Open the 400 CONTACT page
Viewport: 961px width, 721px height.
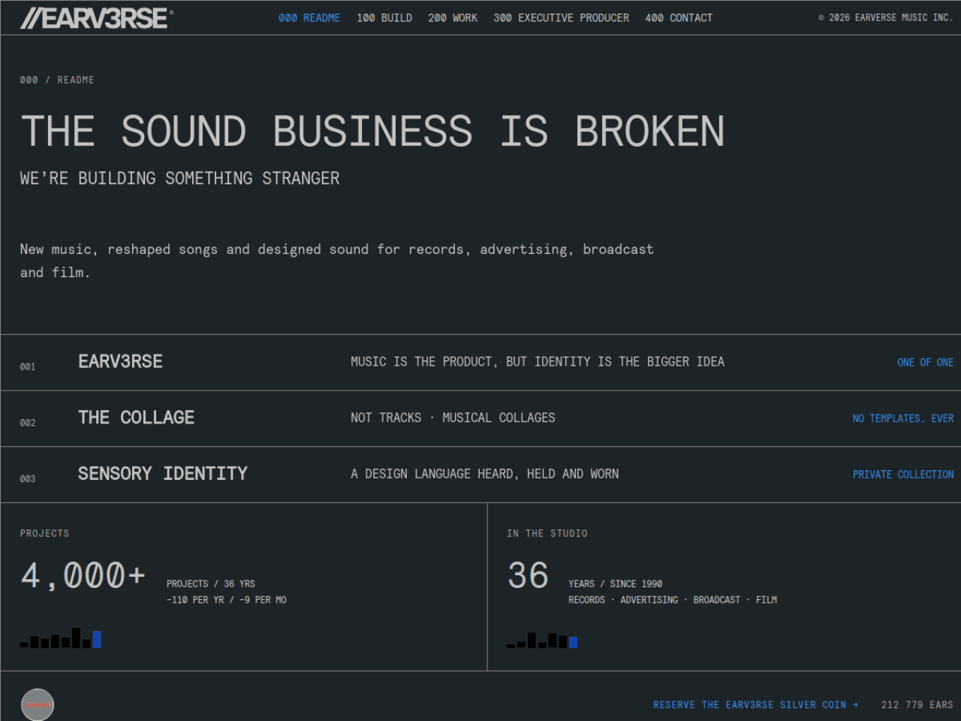pos(679,17)
